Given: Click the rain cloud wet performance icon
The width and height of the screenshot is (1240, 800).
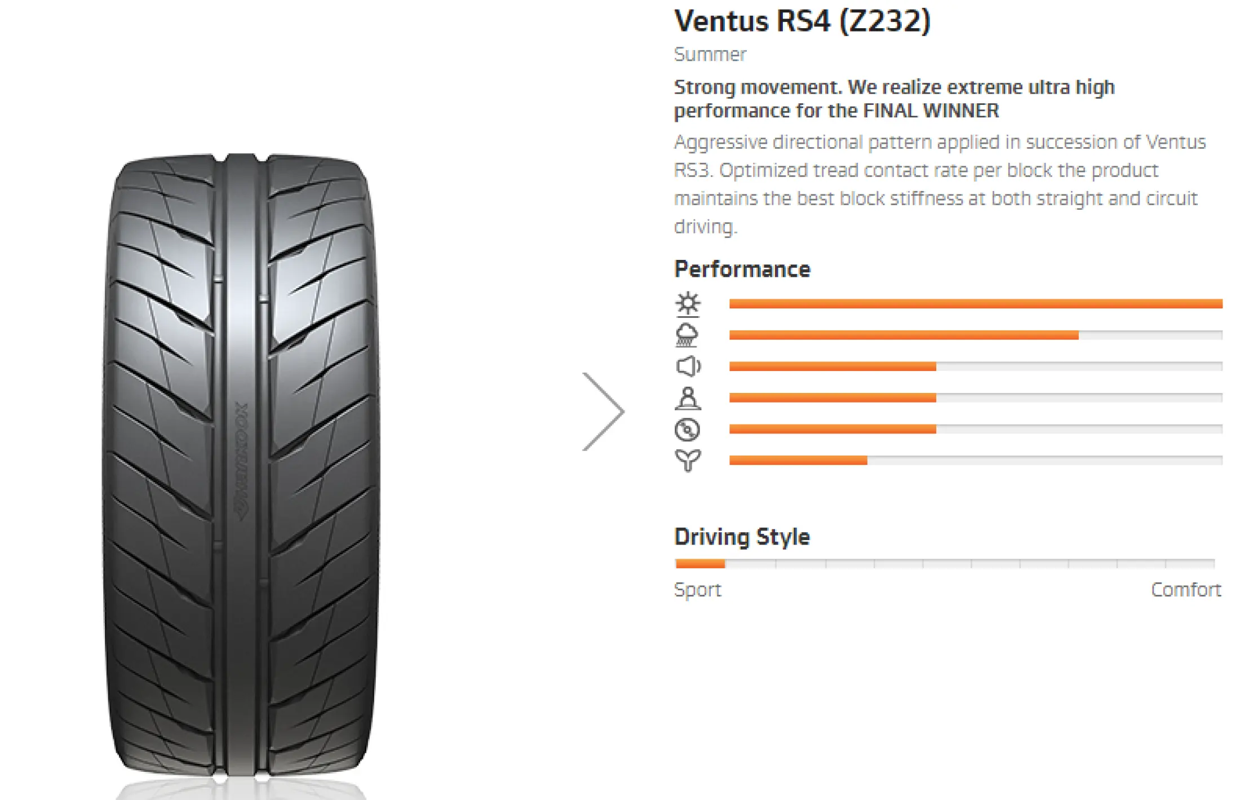Looking at the screenshot, I should point(687,335).
